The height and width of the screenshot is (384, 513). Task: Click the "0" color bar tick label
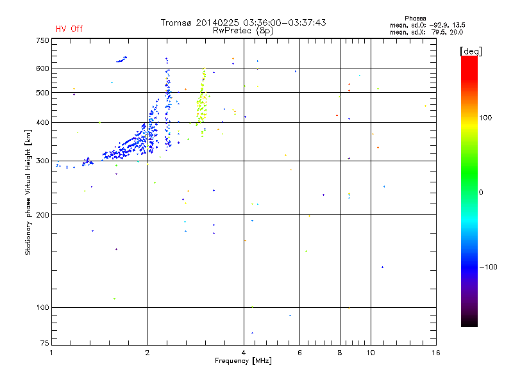click(x=481, y=193)
